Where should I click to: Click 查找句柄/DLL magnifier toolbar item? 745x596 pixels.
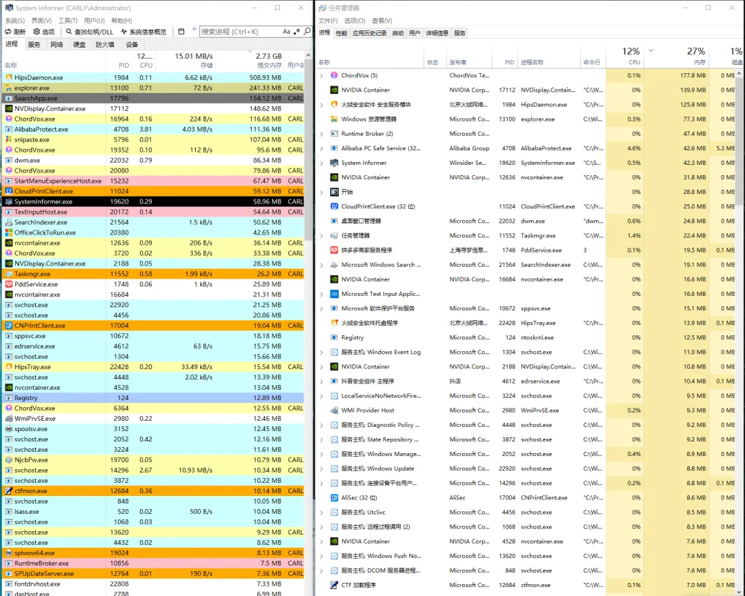tap(69, 32)
